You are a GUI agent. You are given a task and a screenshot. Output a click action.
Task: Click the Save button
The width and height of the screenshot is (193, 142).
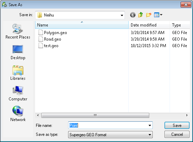point(177,125)
